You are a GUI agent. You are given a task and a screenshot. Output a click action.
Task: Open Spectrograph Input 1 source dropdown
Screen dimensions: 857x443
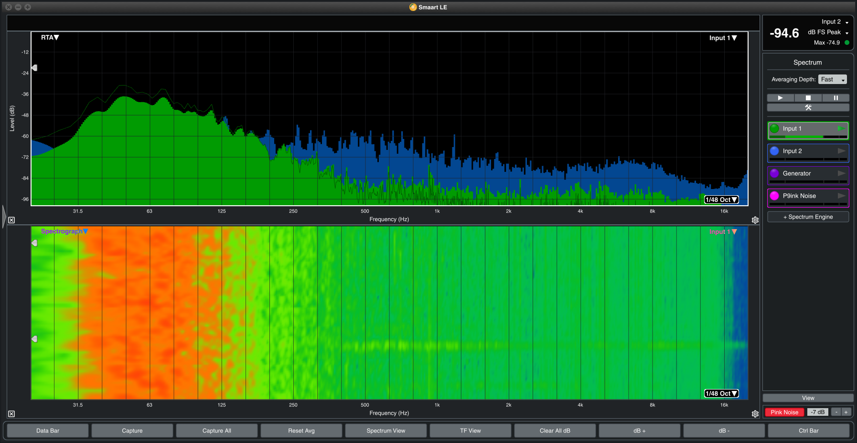point(723,232)
